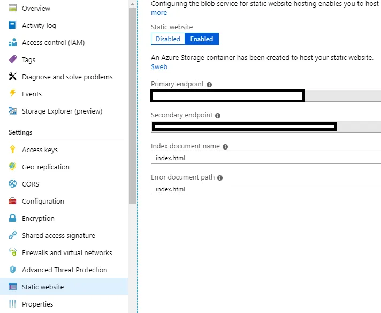Open Shared access signature menu item
The width and height of the screenshot is (381, 313).
point(58,235)
